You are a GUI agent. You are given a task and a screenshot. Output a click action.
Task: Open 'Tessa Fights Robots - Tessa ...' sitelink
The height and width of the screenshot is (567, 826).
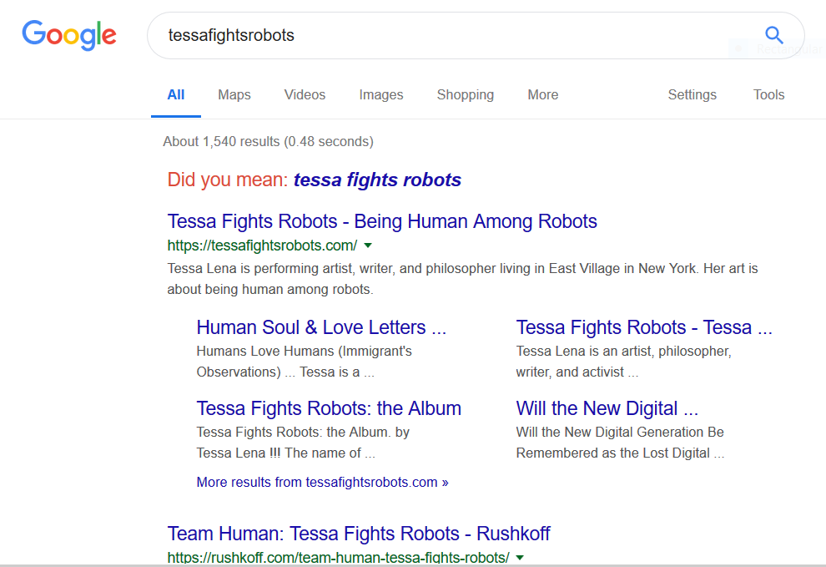click(644, 327)
